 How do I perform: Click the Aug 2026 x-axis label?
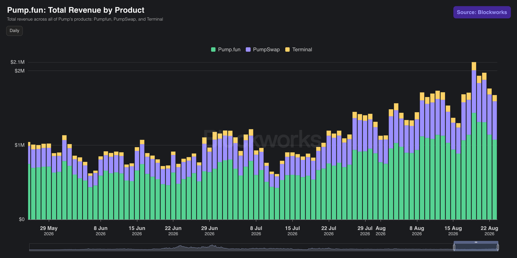[x=380, y=230]
